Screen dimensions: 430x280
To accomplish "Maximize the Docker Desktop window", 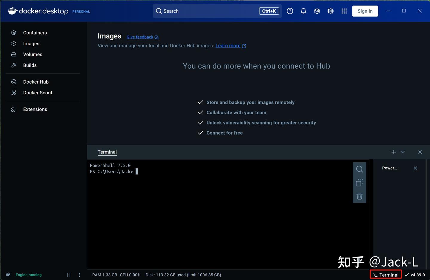I will [404, 11].
